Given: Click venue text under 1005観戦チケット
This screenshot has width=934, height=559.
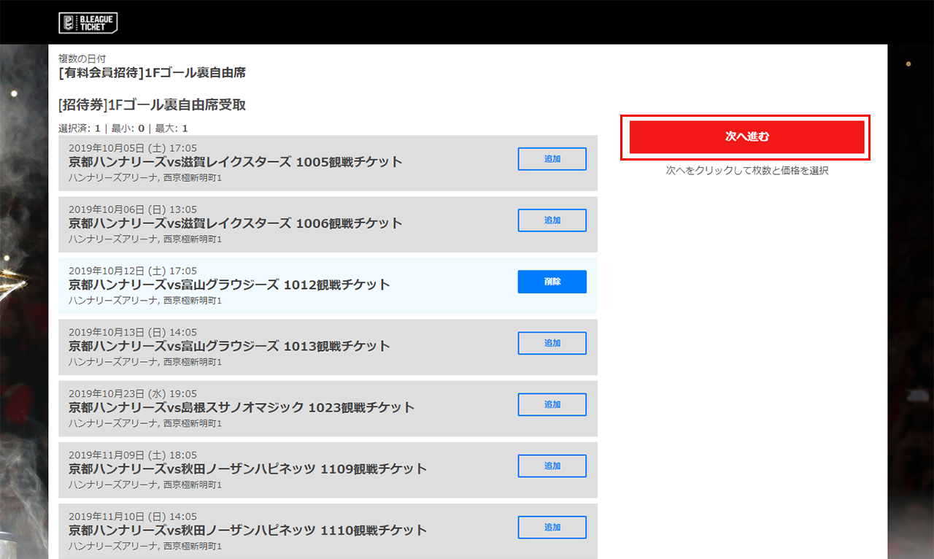Looking at the screenshot, I should click(145, 177).
